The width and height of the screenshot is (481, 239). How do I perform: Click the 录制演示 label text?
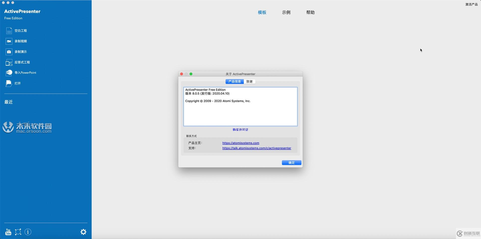(x=21, y=52)
